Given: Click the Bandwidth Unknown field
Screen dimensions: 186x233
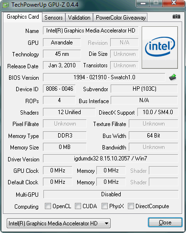Looking at the screenshot, I should (x=154, y=147).
